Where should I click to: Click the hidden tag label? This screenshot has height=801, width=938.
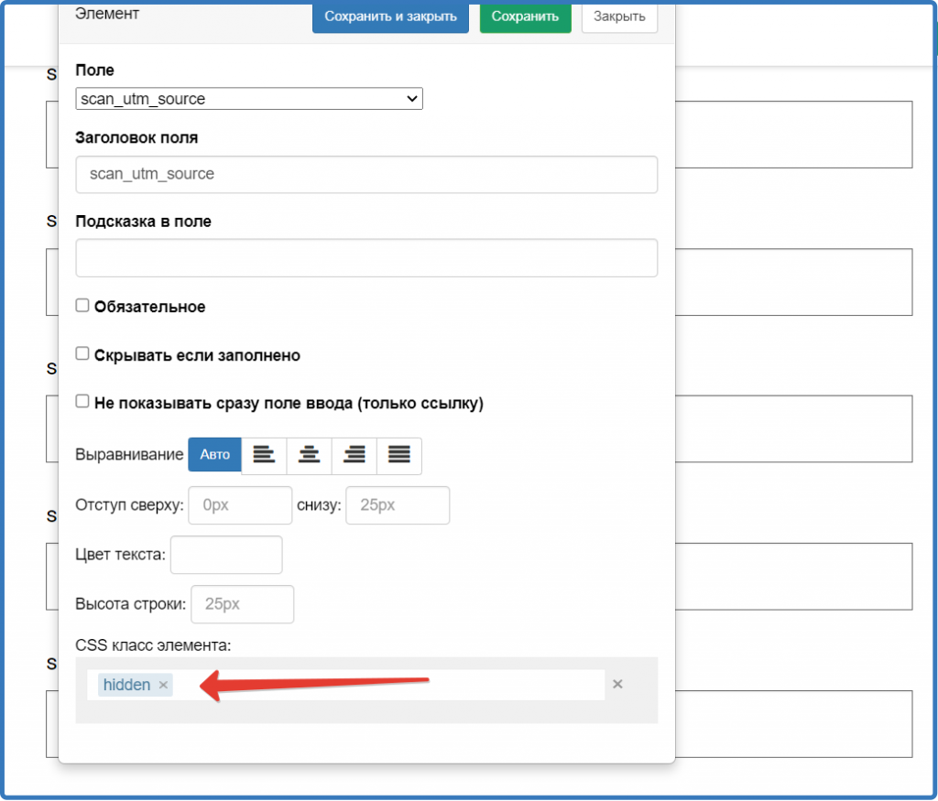pos(126,685)
